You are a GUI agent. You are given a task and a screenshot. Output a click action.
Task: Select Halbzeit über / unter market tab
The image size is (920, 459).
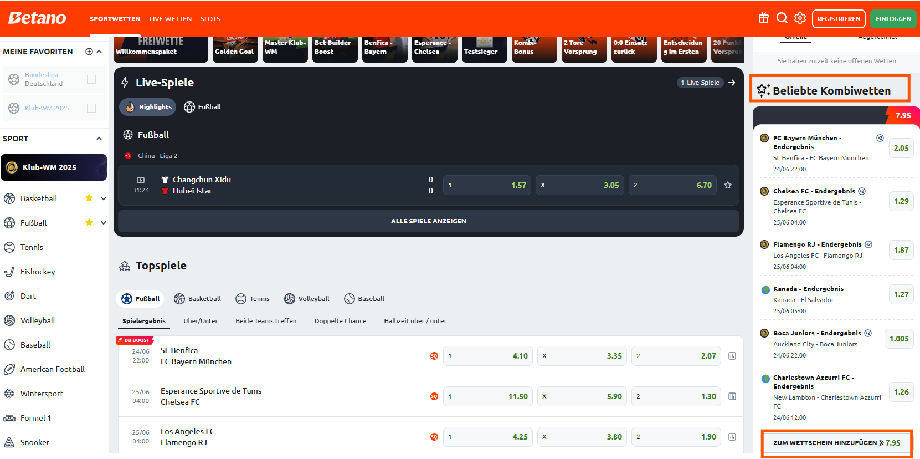click(415, 321)
